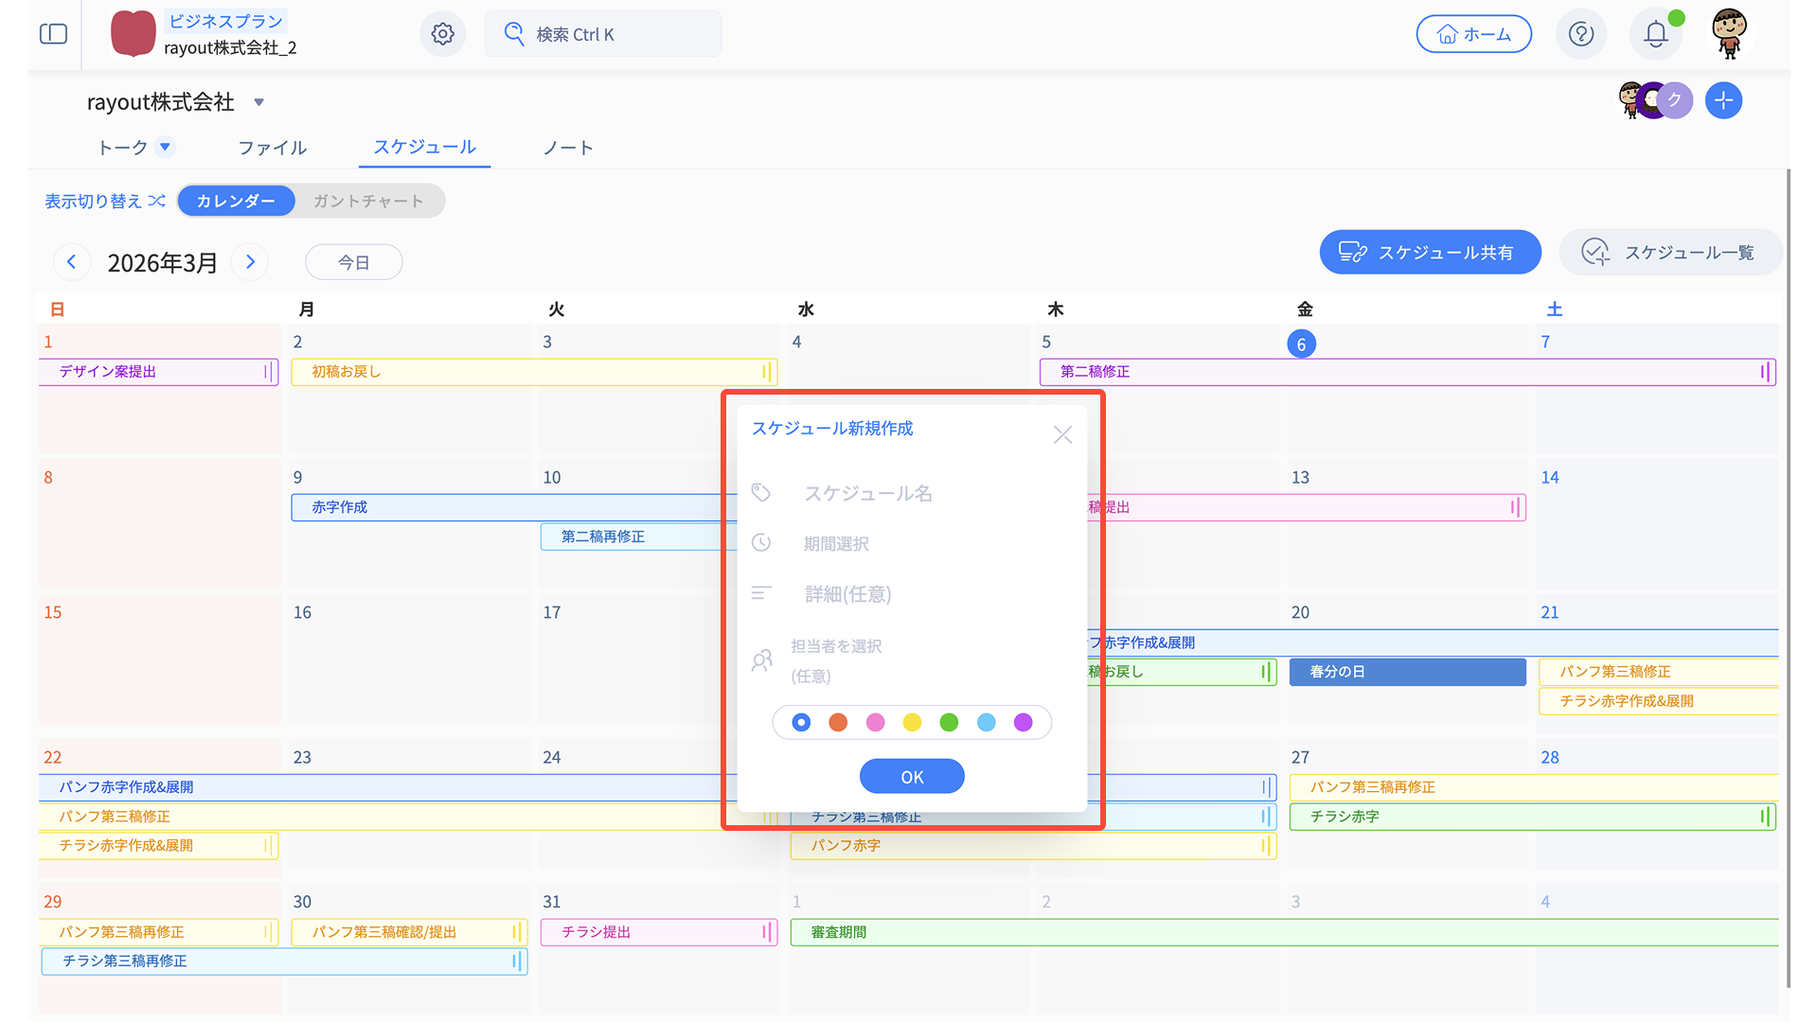Select the orange color radio option
This screenshot has width=1818, height=1022.
coord(838,723)
